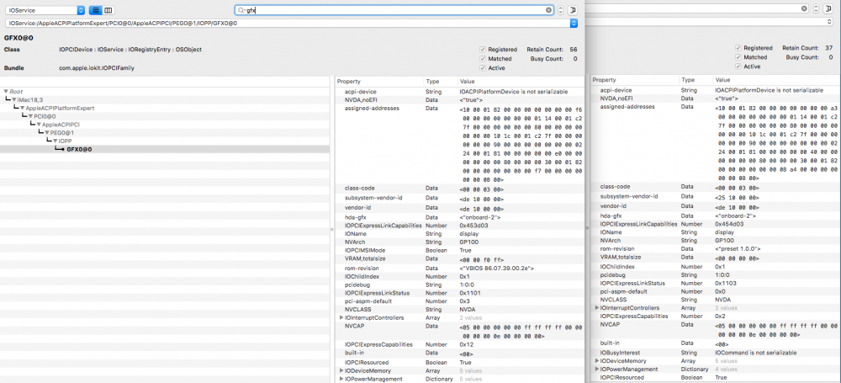Select the PEG0@1 tree label
This screenshot has height=383, width=841.
coord(62,133)
